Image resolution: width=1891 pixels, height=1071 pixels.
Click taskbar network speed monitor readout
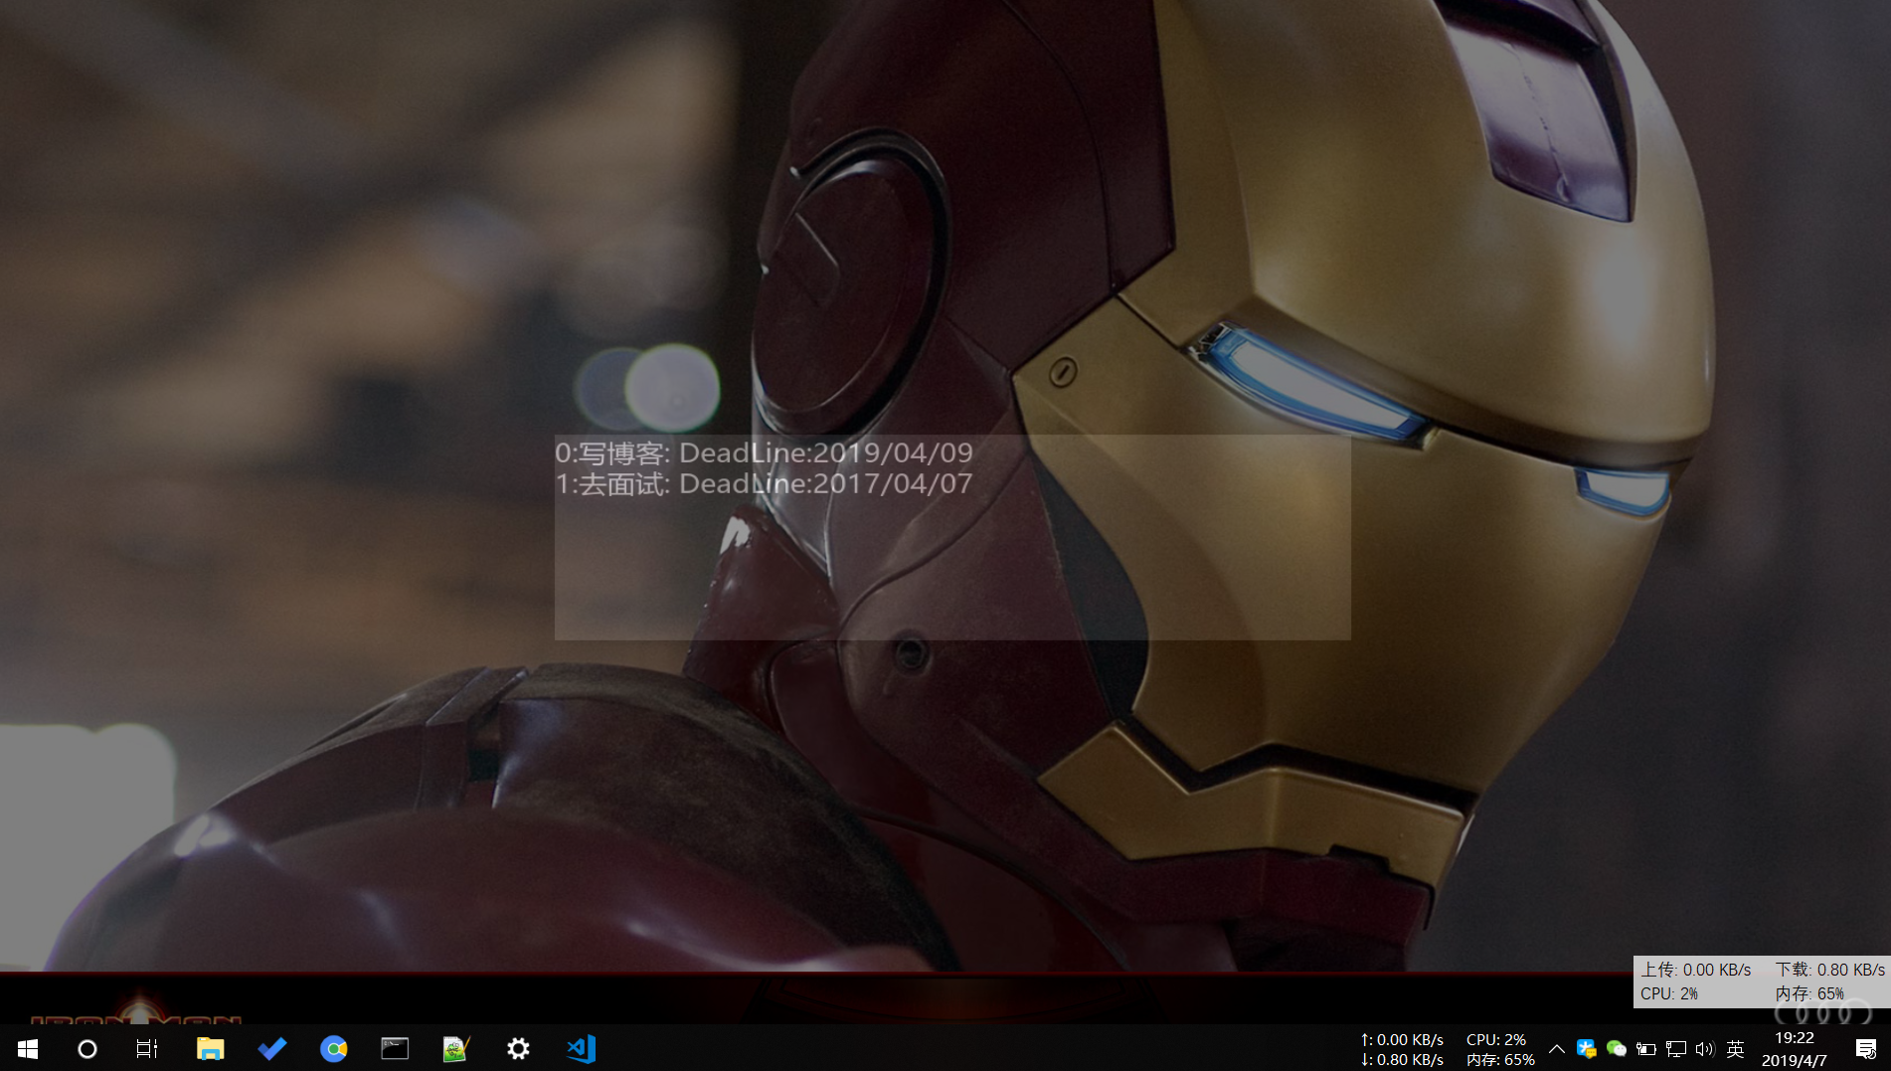click(1402, 1049)
